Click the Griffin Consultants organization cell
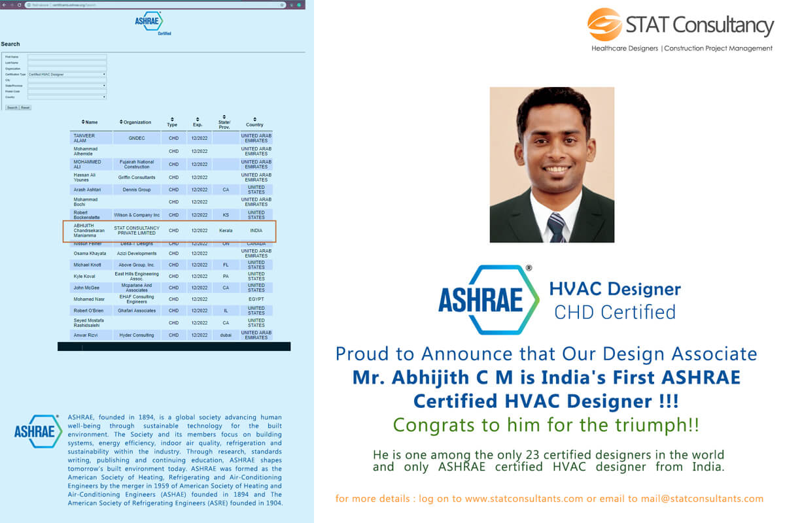Screen dimensions: 785x523 click(x=137, y=177)
